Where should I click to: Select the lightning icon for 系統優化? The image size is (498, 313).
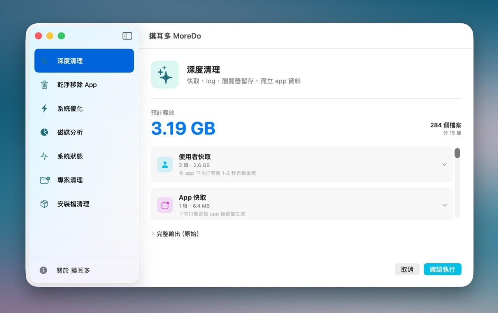44,108
